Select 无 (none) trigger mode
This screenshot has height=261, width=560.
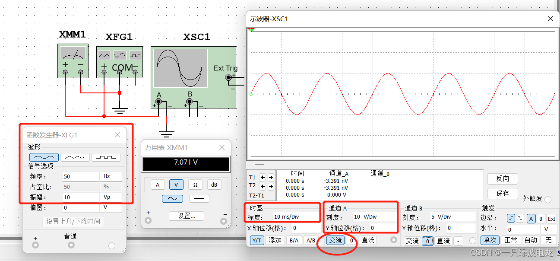click(548, 240)
